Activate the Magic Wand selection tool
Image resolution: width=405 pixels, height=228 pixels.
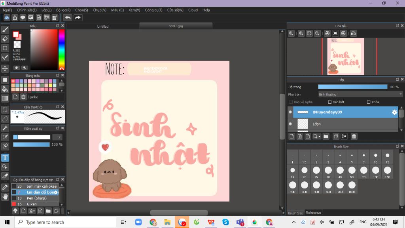[x=5, y=128]
